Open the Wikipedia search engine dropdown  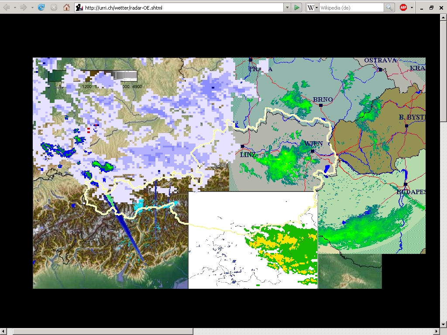(x=313, y=7)
